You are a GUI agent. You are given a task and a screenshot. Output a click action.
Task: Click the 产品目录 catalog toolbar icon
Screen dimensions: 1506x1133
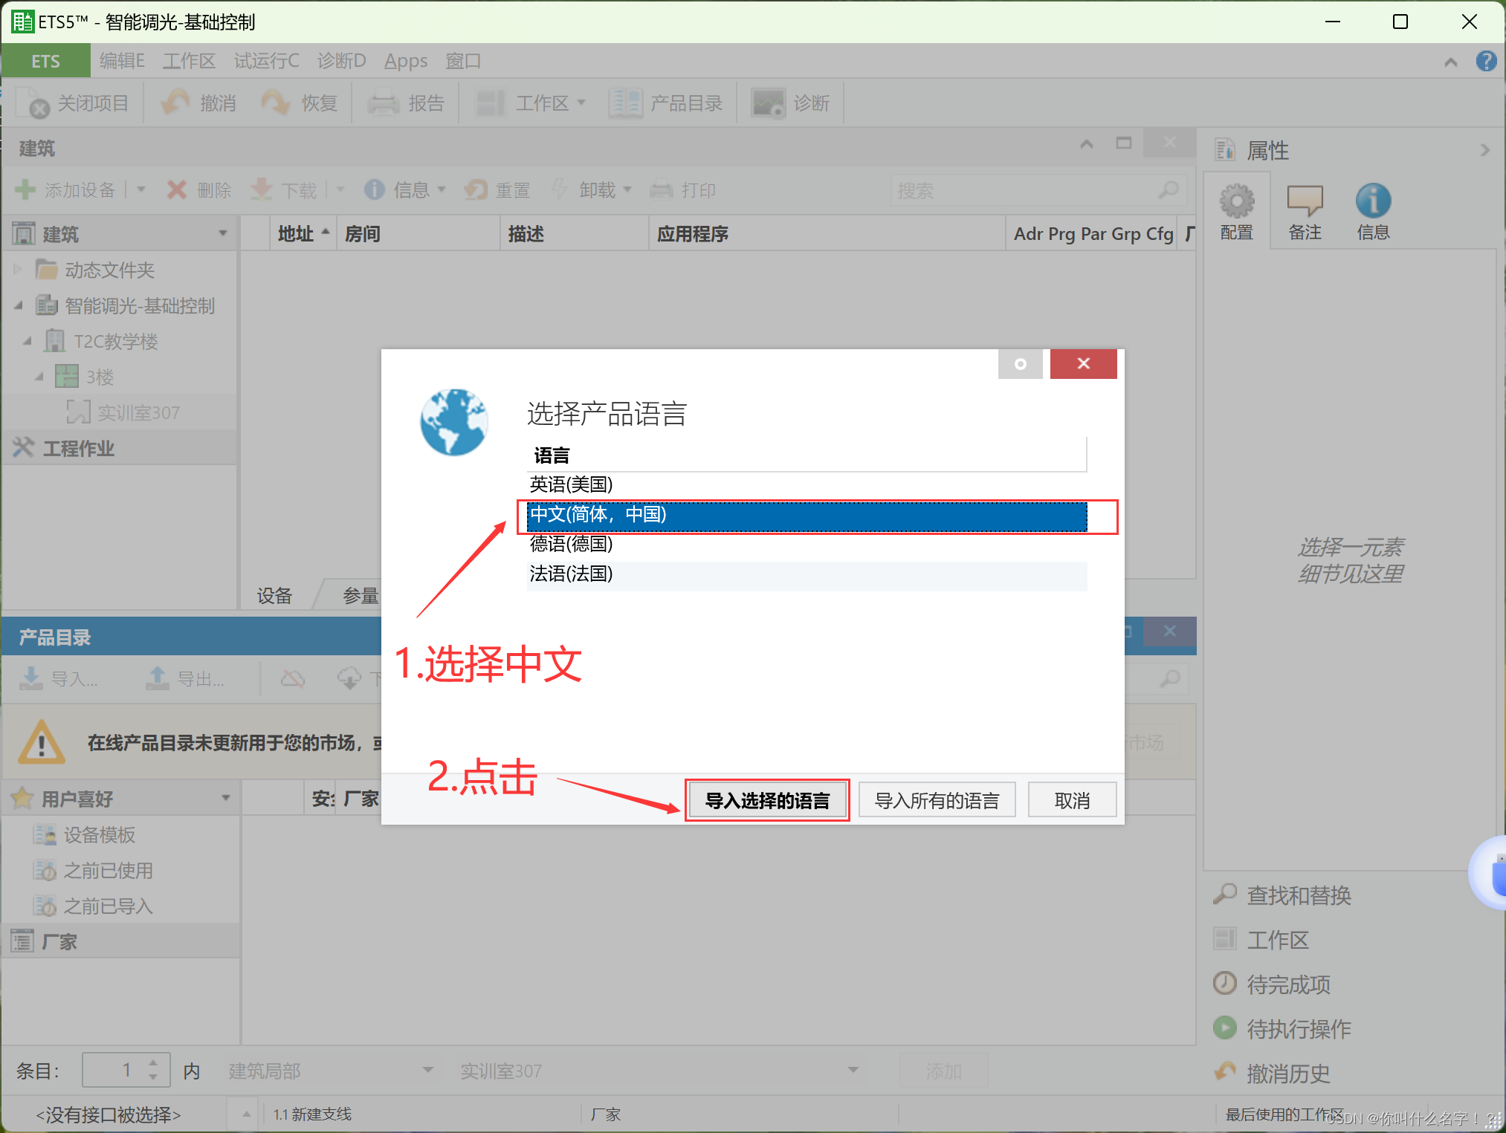(x=626, y=103)
